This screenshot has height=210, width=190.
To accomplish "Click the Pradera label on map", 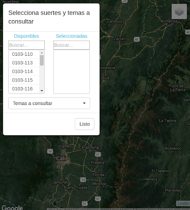I will 98,162.
